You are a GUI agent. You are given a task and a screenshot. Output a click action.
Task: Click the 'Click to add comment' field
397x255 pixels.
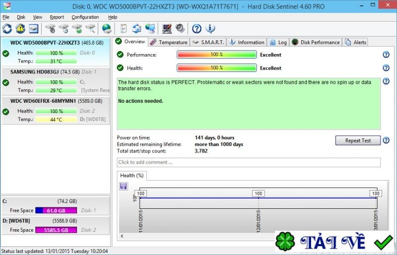click(x=249, y=162)
